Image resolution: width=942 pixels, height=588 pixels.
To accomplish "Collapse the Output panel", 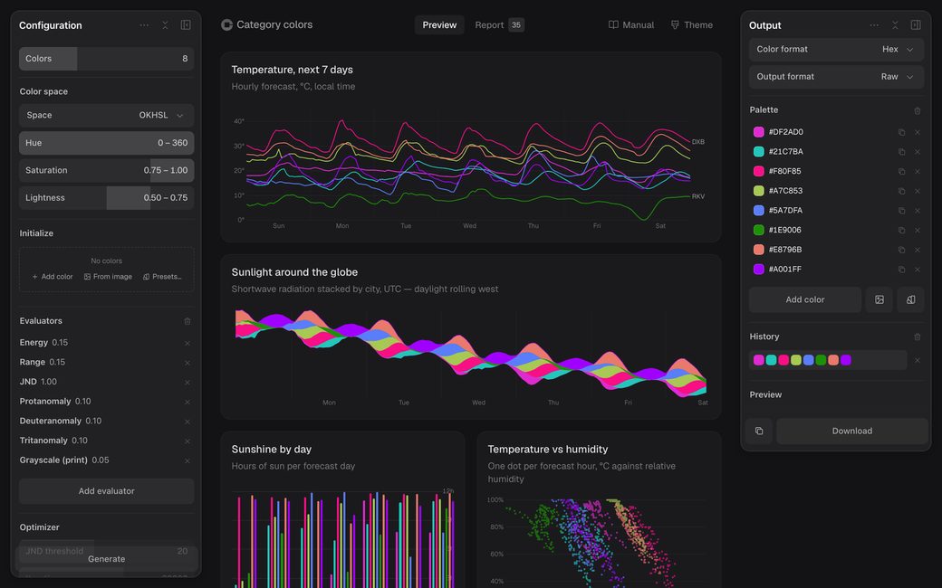I will pos(895,25).
